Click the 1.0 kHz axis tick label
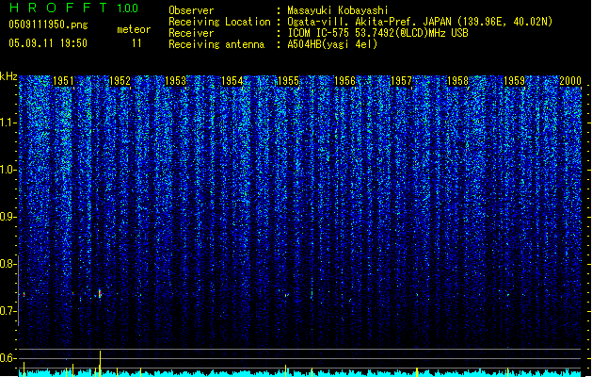 coord(8,170)
